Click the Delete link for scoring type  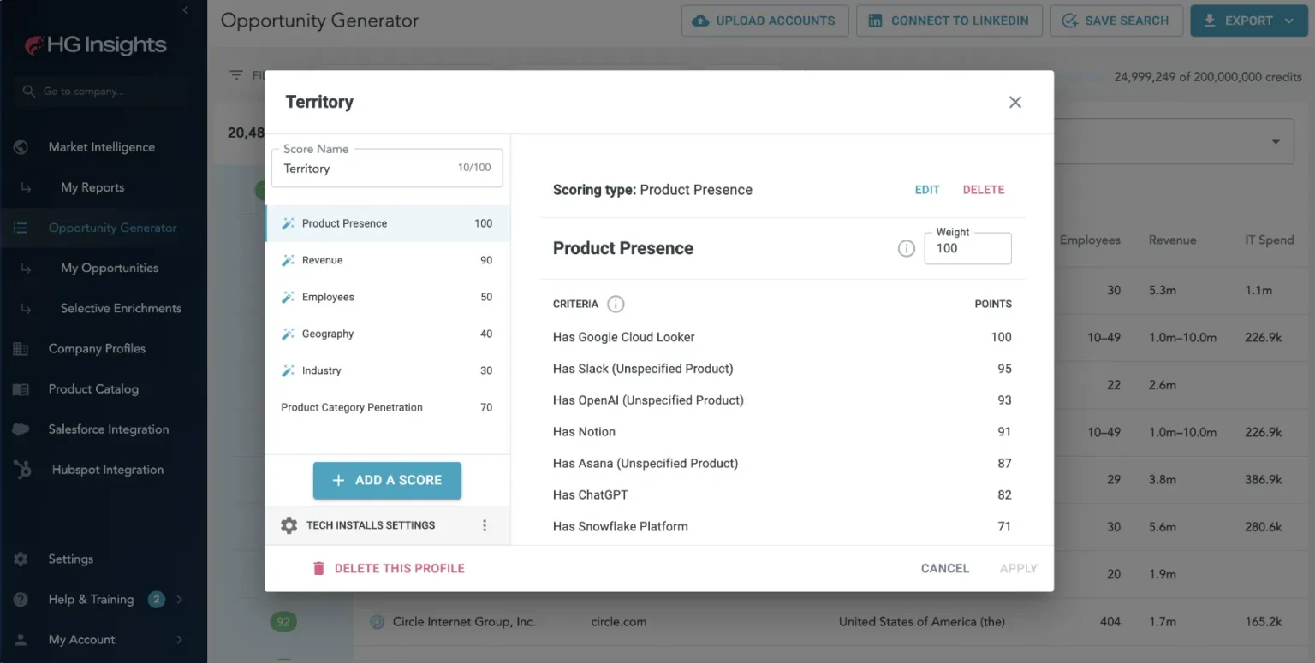[x=984, y=190]
